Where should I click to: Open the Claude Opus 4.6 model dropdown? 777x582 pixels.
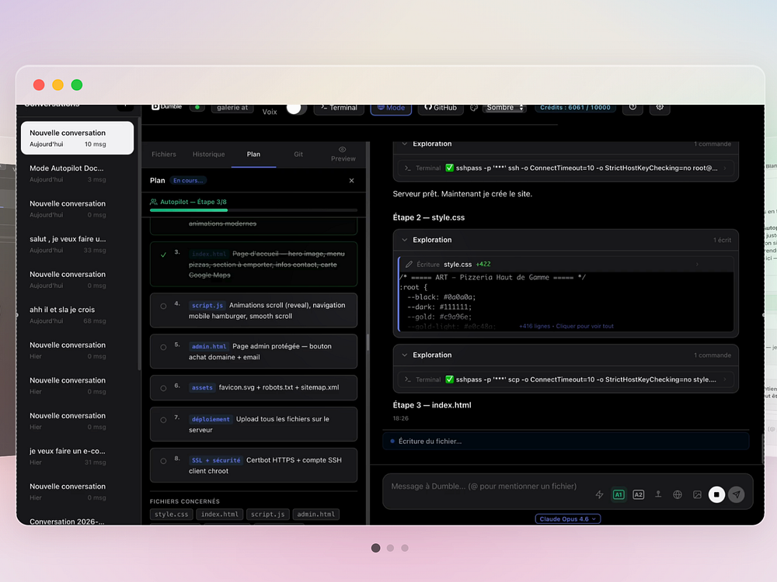pos(568,518)
